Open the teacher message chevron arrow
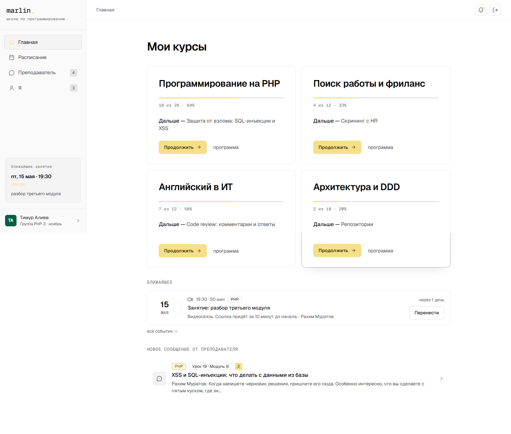The image size is (511, 434). [x=441, y=379]
